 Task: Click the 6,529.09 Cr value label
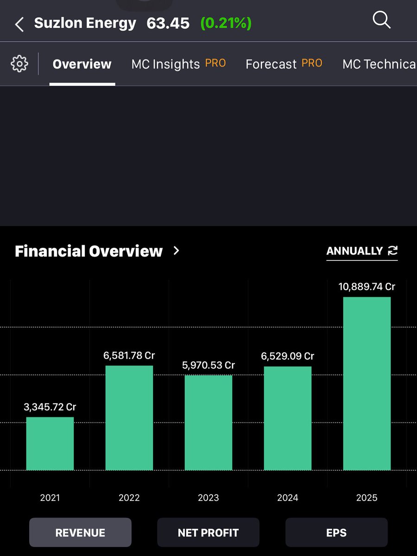point(288,356)
